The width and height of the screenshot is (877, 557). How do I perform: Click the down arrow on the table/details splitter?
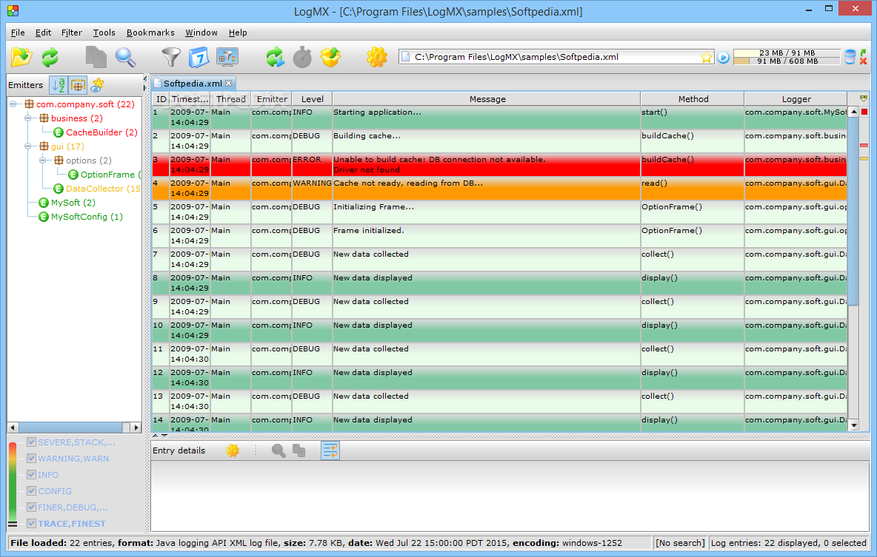[164, 435]
